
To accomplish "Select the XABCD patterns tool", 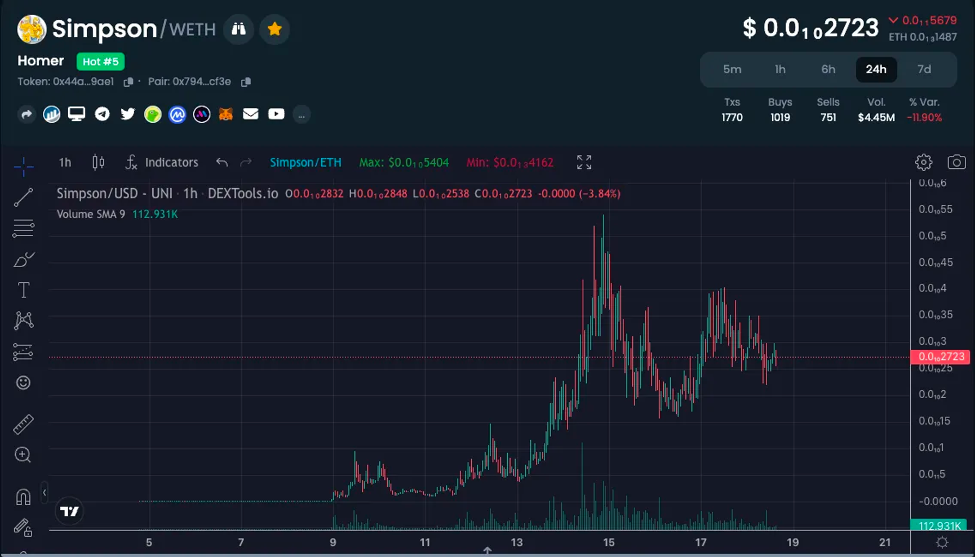I will tap(23, 320).
